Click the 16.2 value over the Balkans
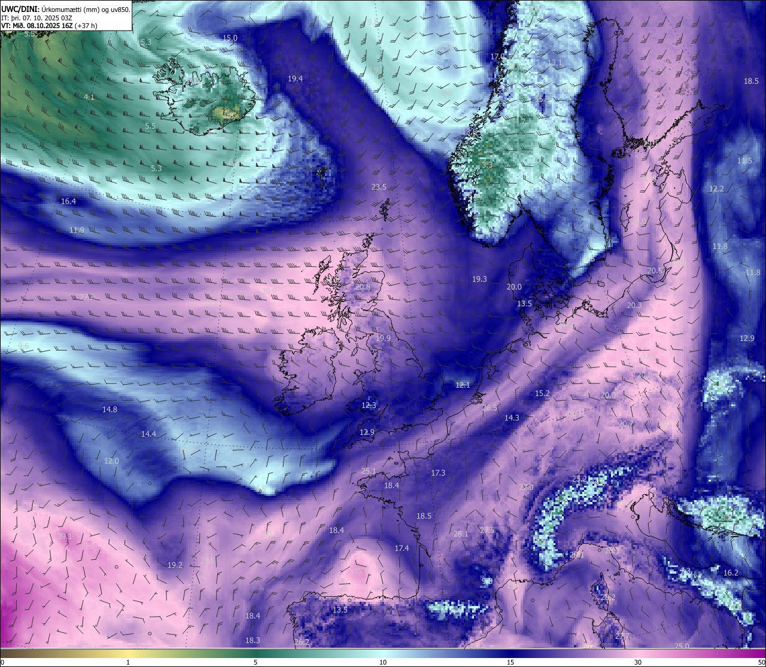Screen dimensions: 766x667 731,572
